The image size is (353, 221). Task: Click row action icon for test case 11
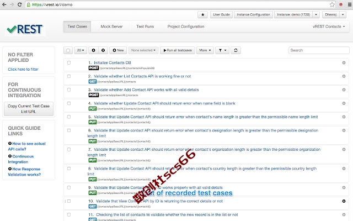click(344, 215)
